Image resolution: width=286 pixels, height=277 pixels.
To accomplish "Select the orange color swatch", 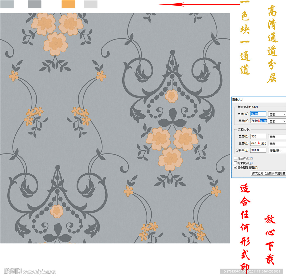I will pyautogui.click(x=68, y=4).
